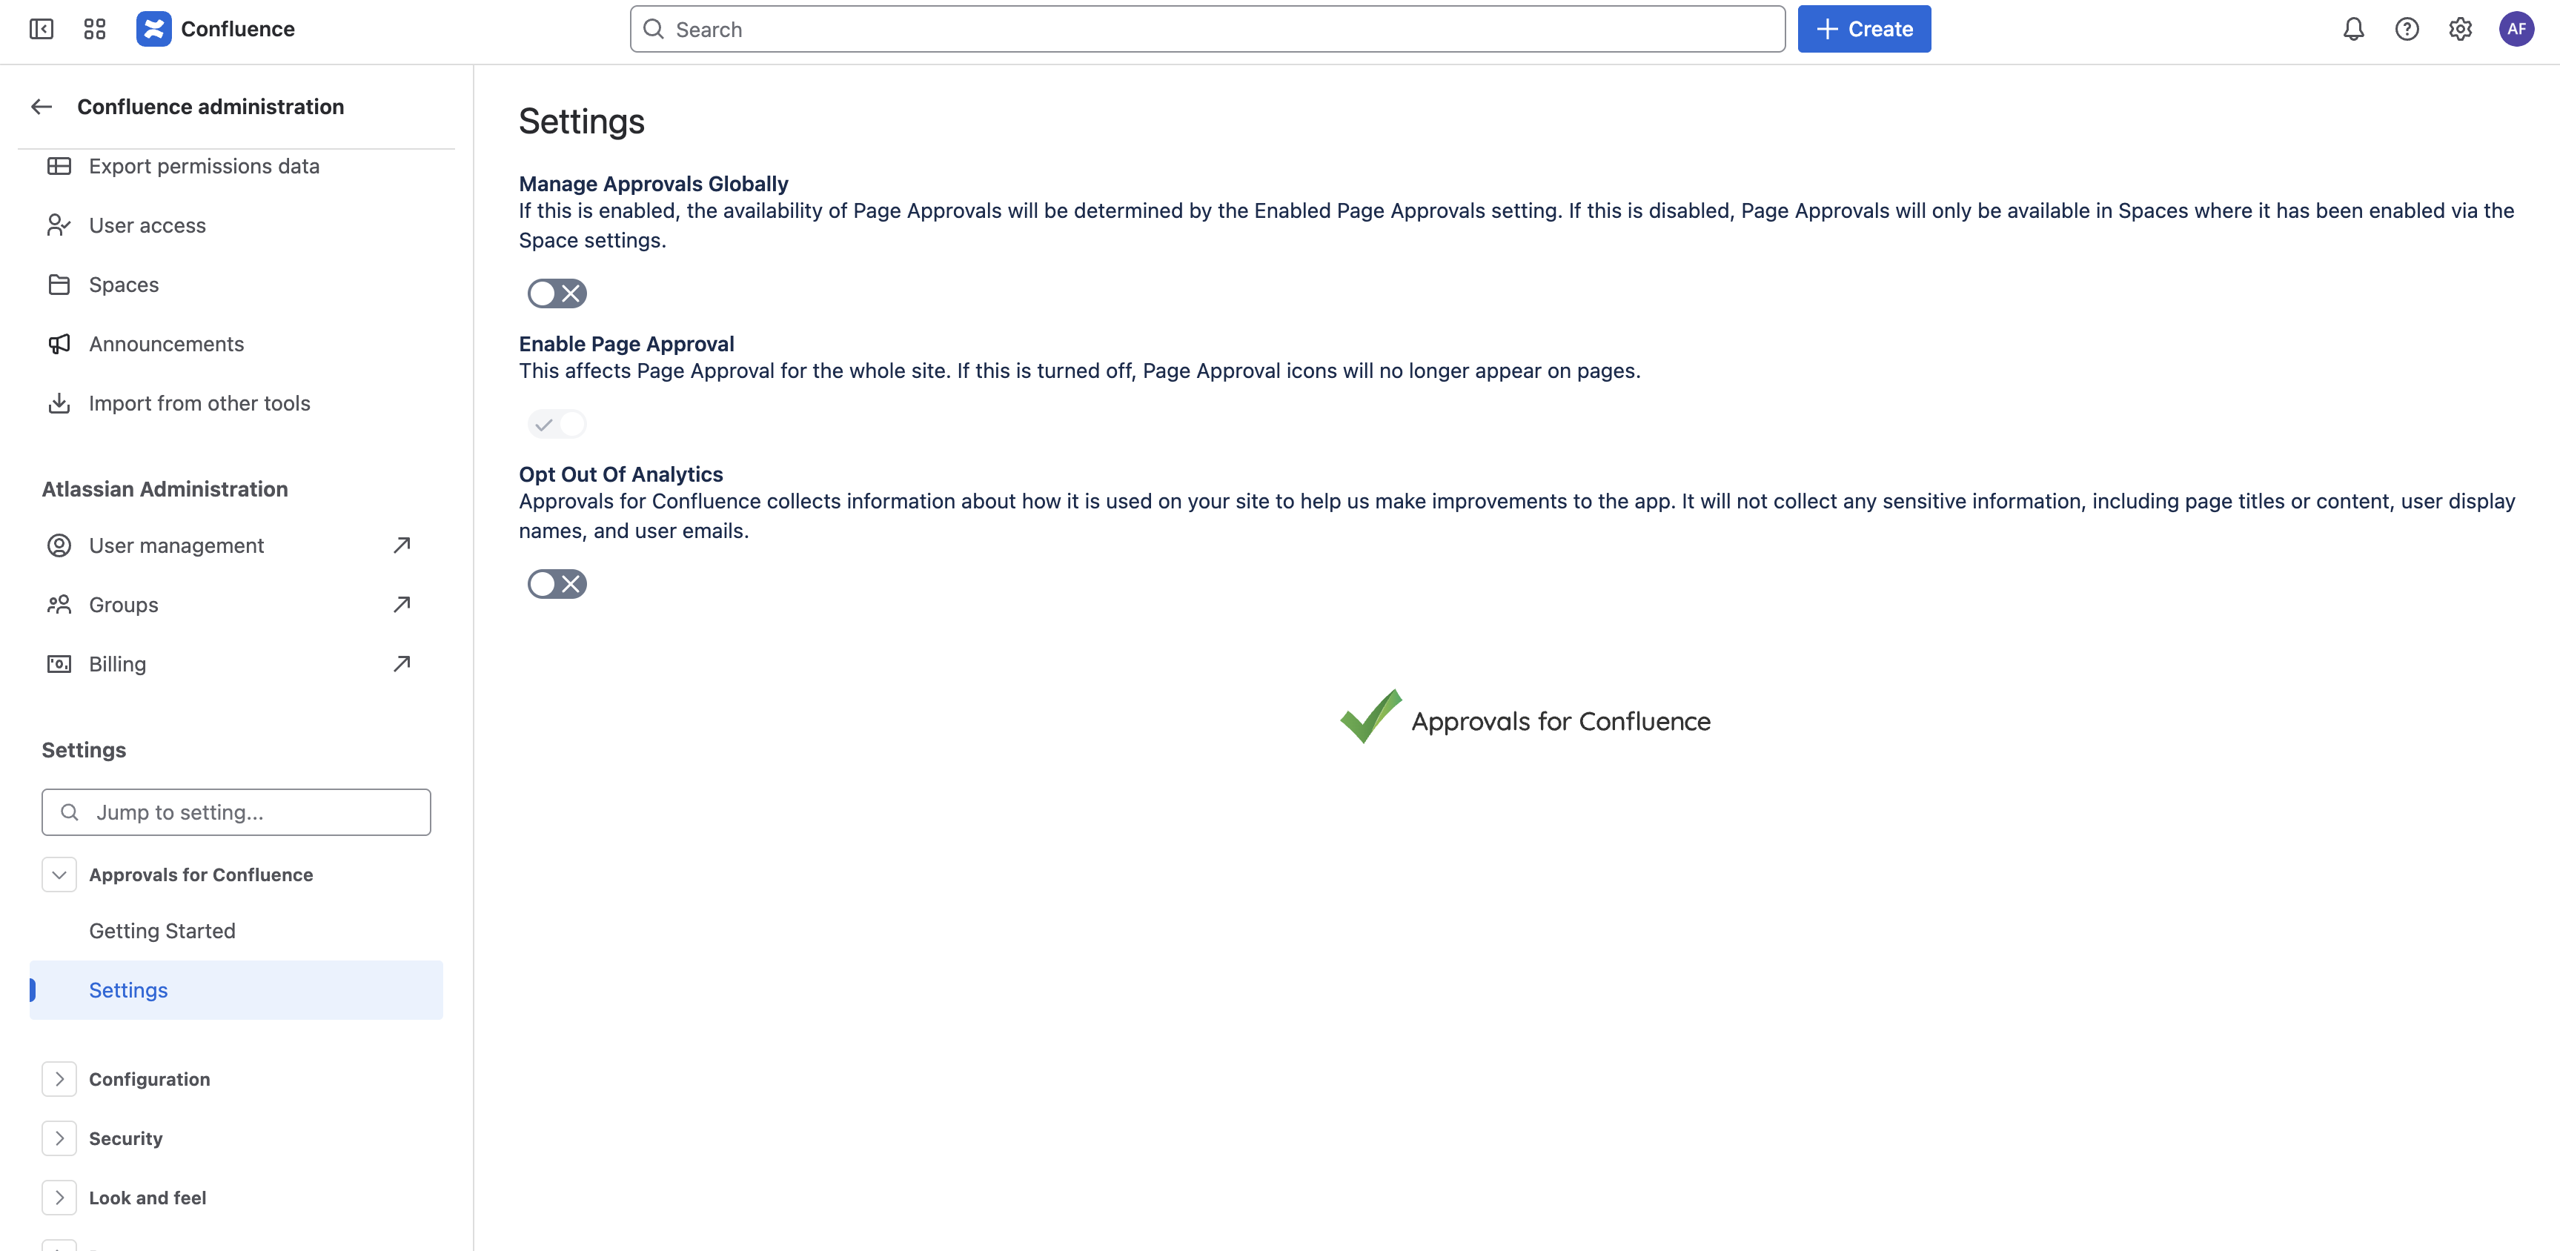The image size is (2560, 1251).
Task: Click the User access icon
Action: tap(59, 225)
